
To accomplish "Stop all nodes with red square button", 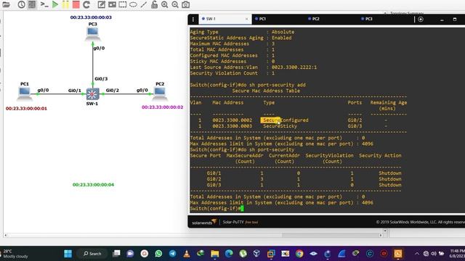I will (76, 4).
